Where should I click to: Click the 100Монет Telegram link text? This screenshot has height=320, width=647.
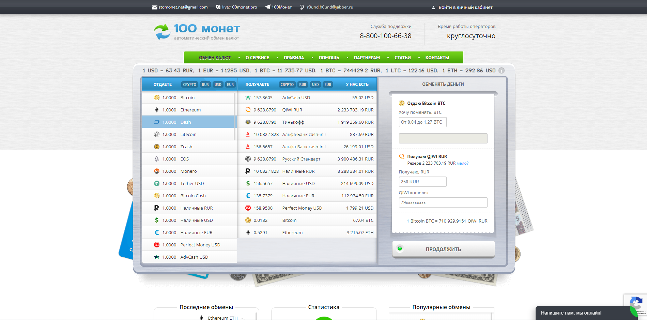click(281, 7)
